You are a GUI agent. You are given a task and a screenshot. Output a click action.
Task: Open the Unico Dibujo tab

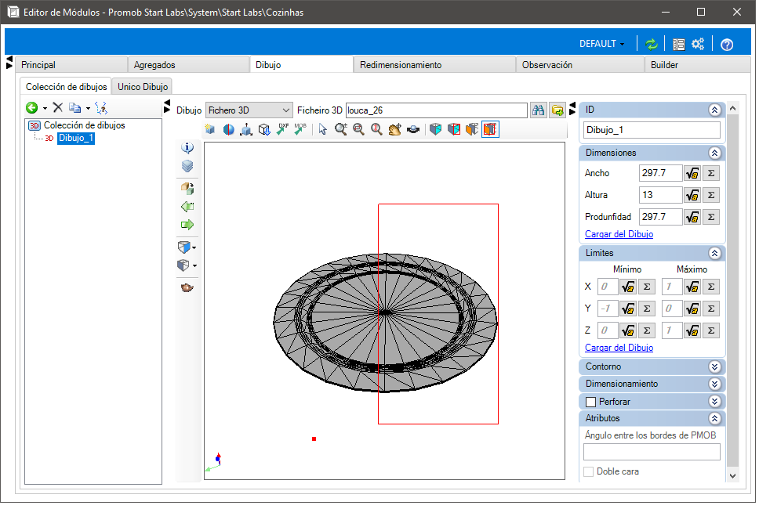pos(142,87)
